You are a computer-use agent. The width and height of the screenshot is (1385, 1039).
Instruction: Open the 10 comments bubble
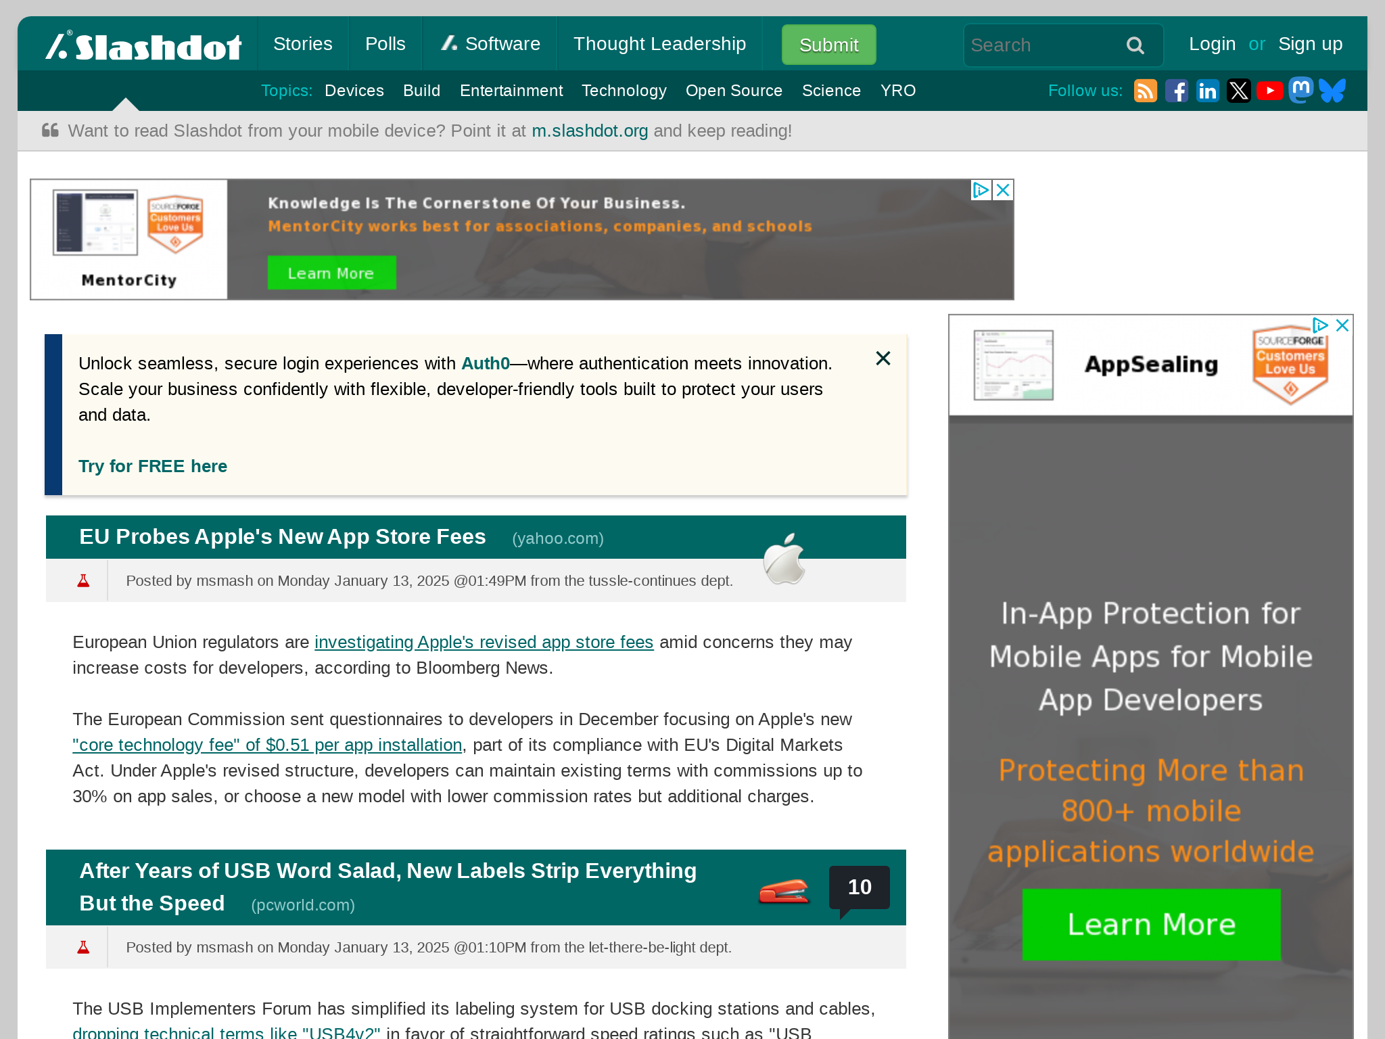pyautogui.click(x=859, y=887)
